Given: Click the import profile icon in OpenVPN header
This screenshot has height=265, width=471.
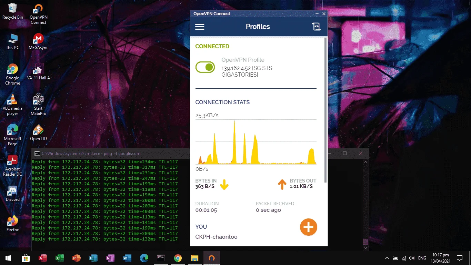Looking at the screenshot, I should tap(316, 27).
